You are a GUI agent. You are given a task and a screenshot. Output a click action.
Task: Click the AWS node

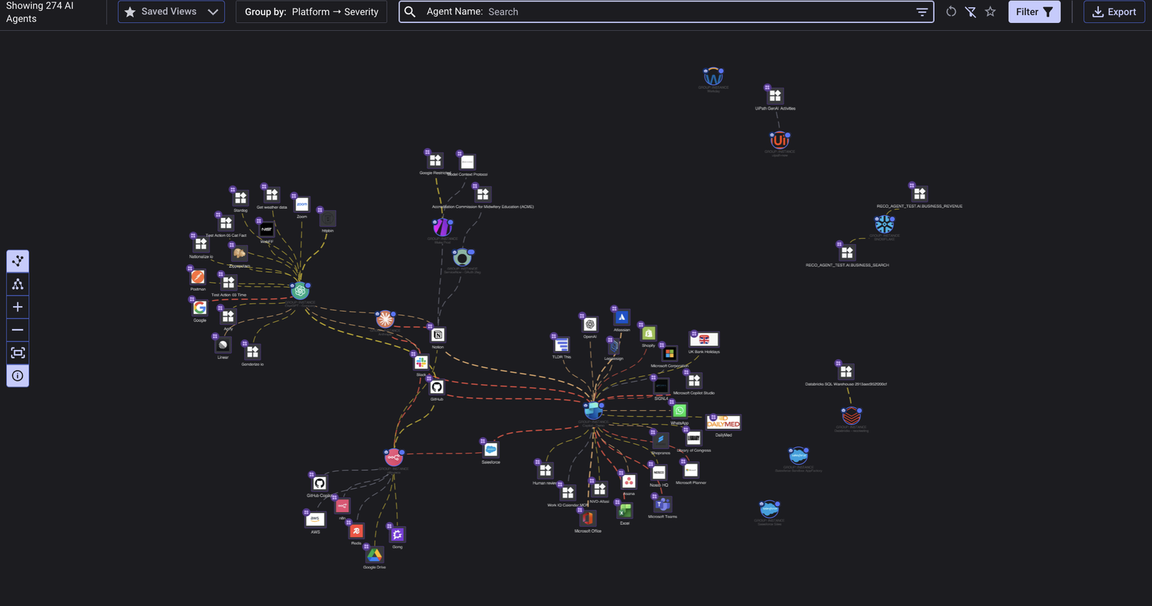[x=315, y=519]
